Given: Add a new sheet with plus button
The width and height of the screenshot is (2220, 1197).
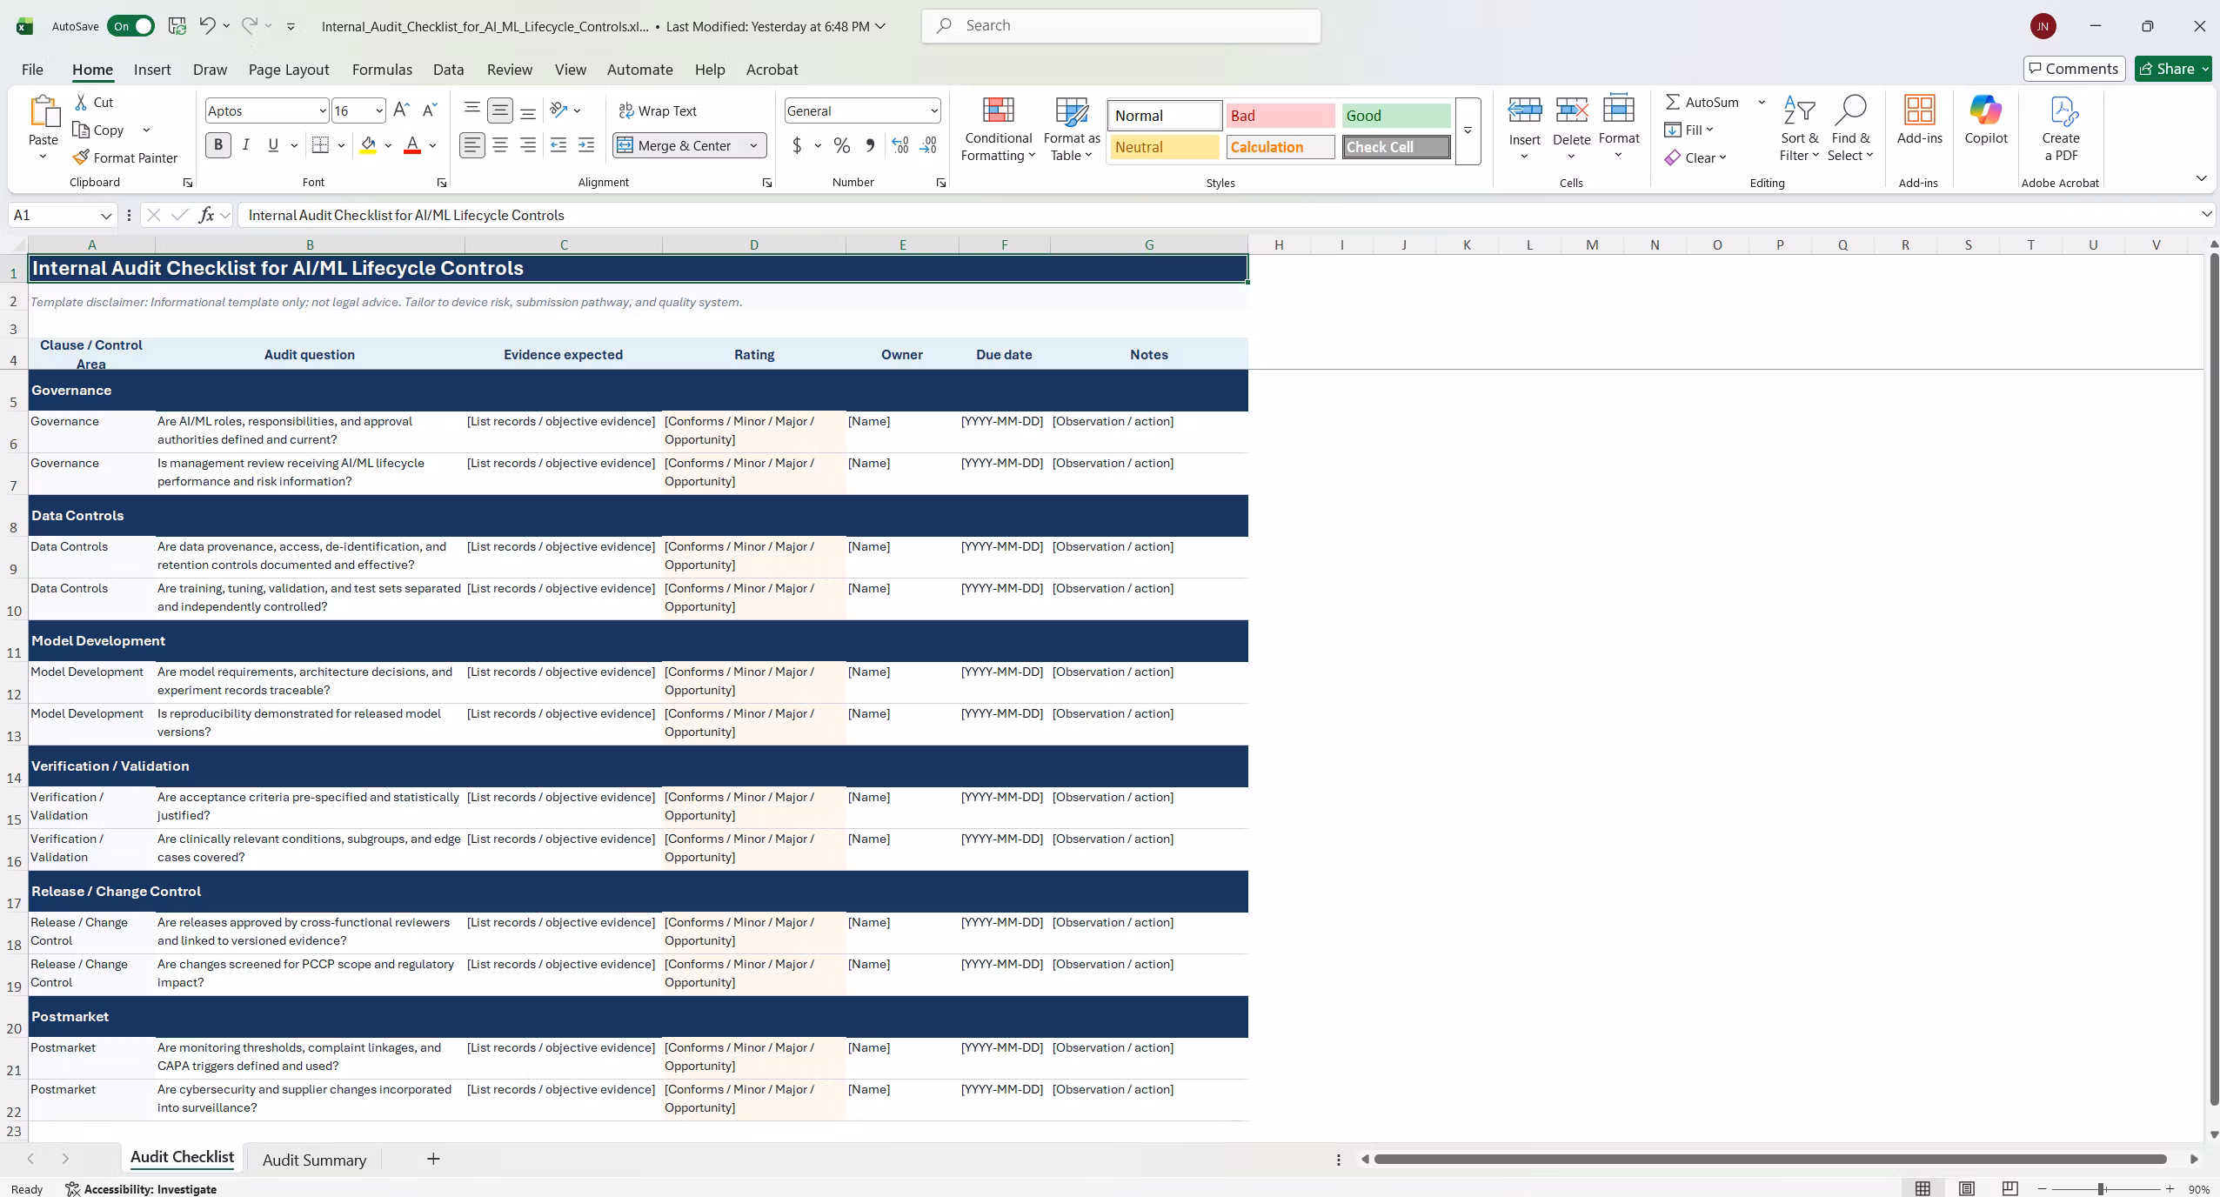Looking at the screenshot, I should (x=433, y=1159).
